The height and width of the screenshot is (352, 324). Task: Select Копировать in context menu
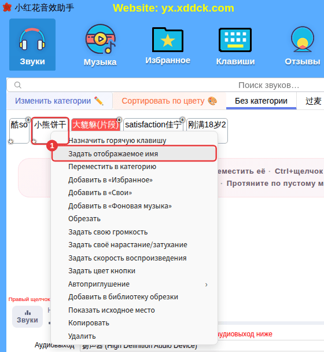pyautogui.click(x=134, y=323)
